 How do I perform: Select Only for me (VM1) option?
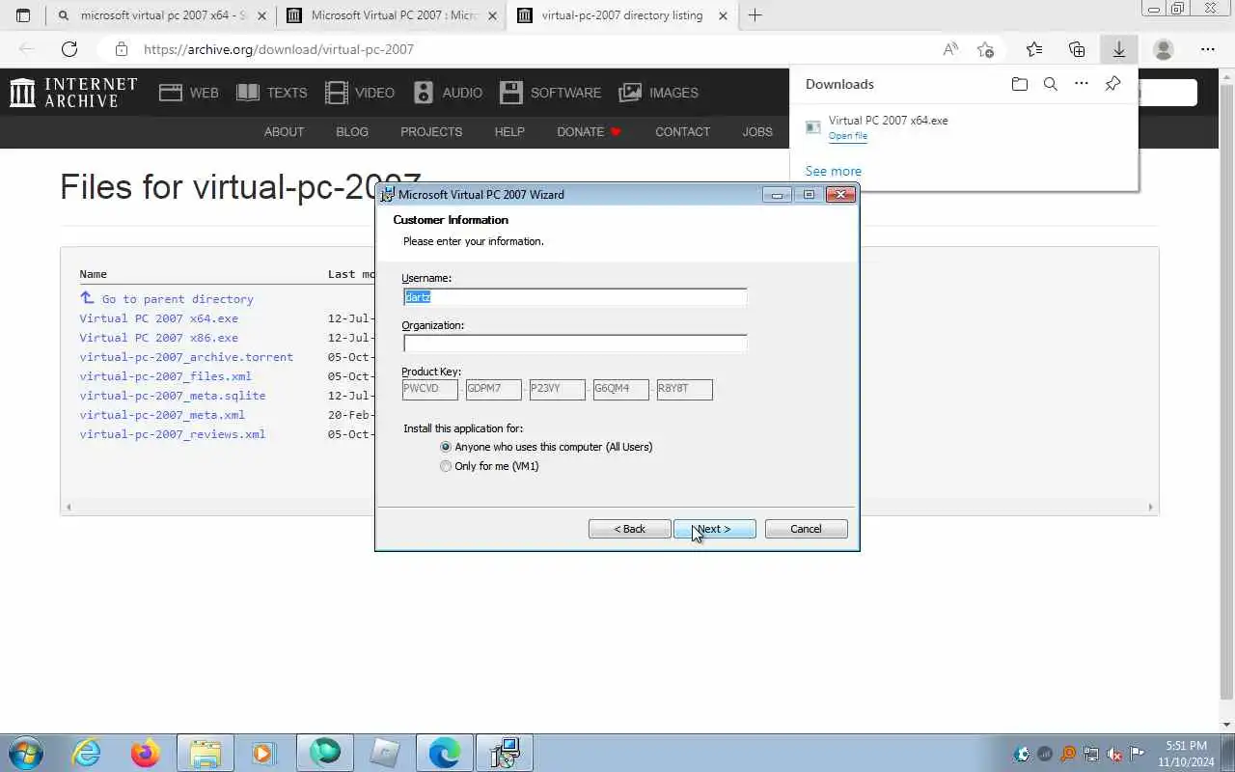click(x=489, y=466)
